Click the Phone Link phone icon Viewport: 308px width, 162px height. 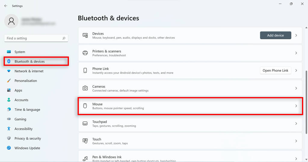(85, 71)
